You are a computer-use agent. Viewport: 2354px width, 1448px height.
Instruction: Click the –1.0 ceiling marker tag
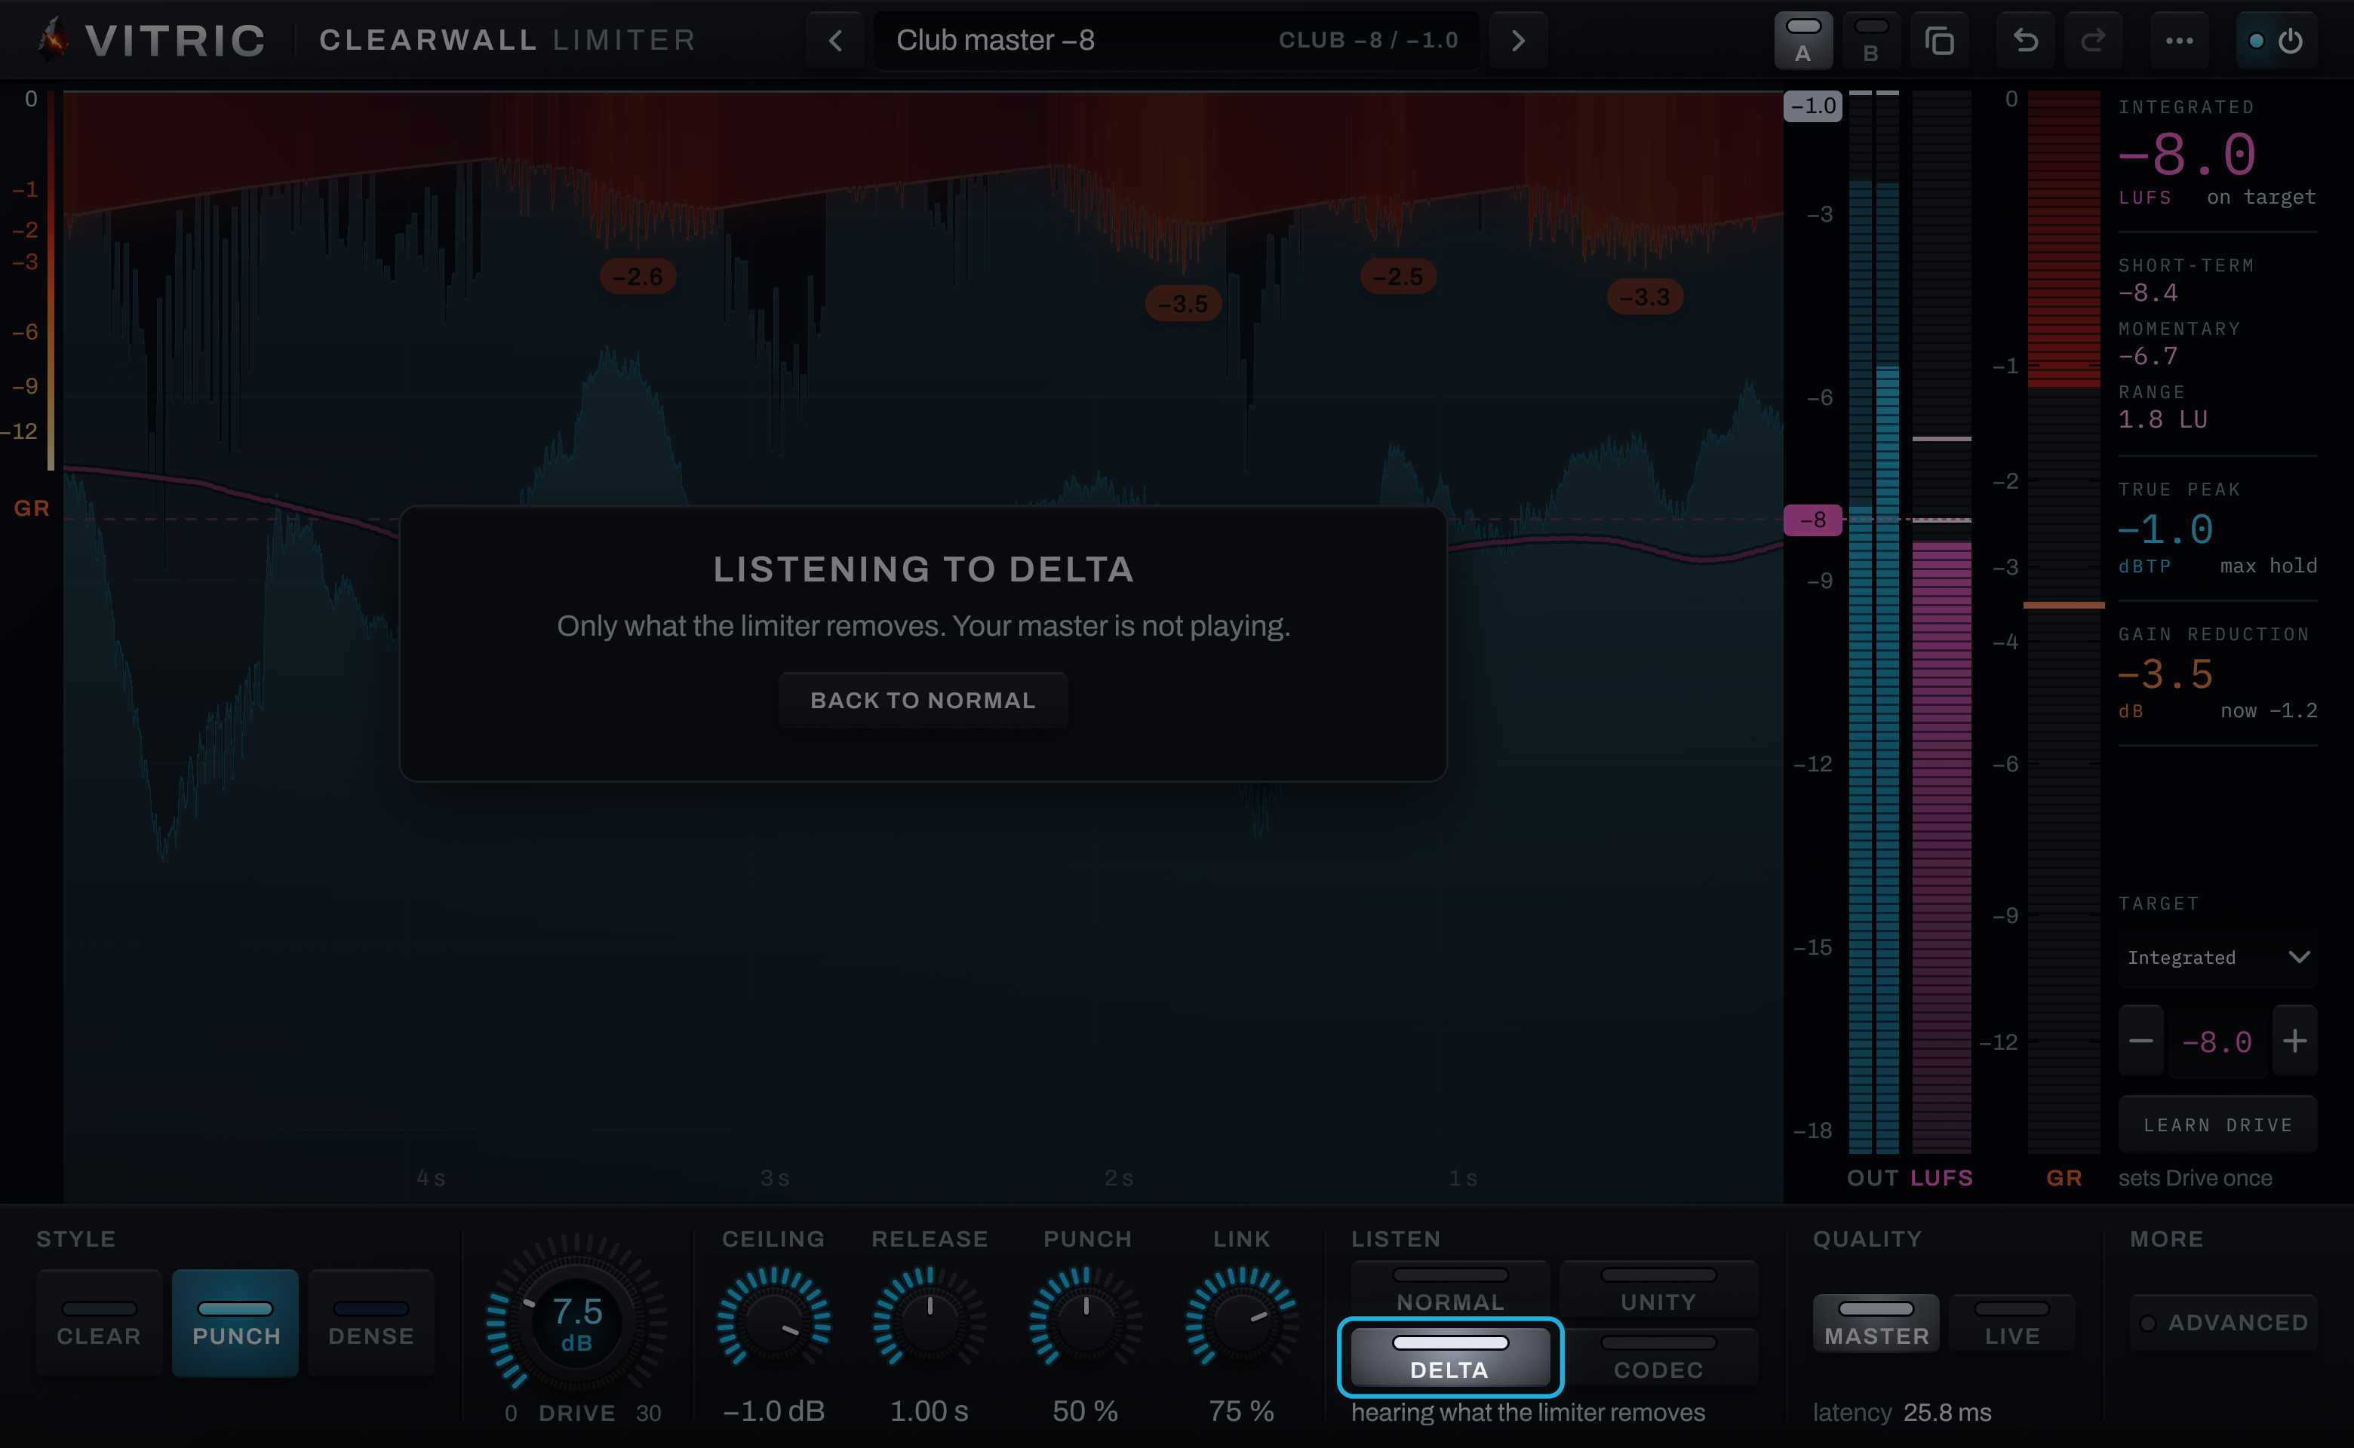1813,106
